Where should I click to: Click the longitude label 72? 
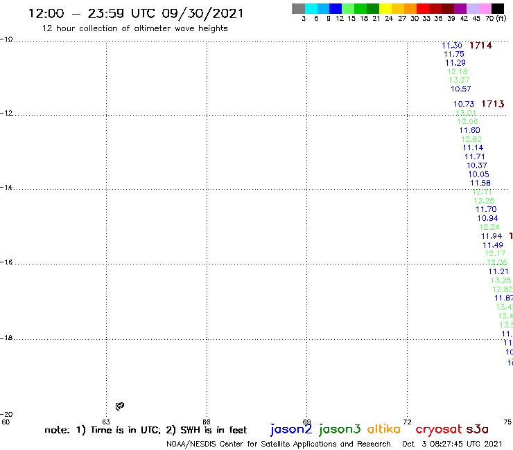(x=407, y=422)
